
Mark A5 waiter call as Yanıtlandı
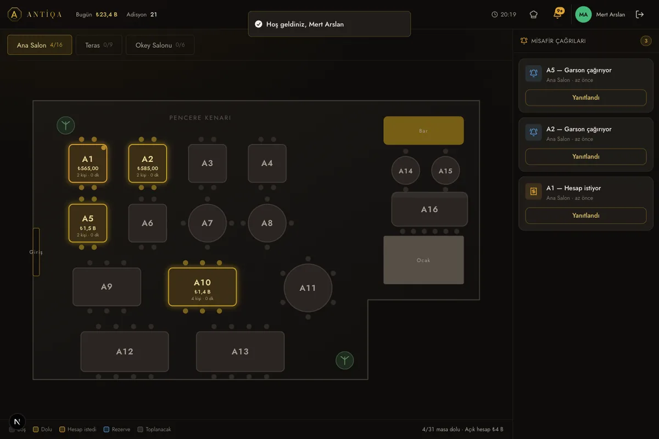click(586, 98)
